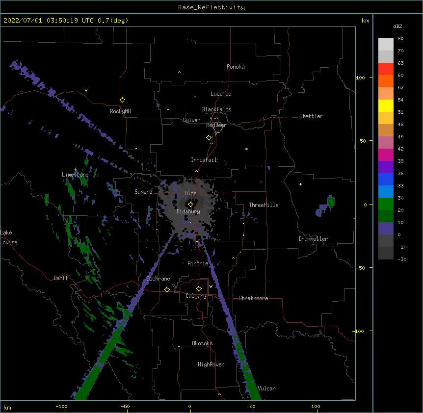The width and height of the screenshot is (423, 413).
Task: Click the dBZ legend heading
Action: [397, 26]
